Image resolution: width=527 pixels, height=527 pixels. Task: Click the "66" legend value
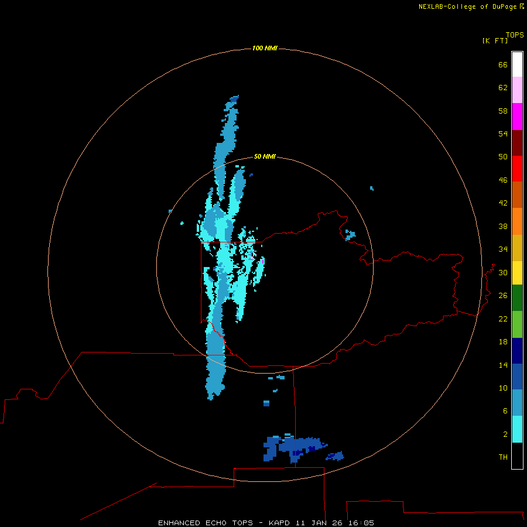(503, 65)
